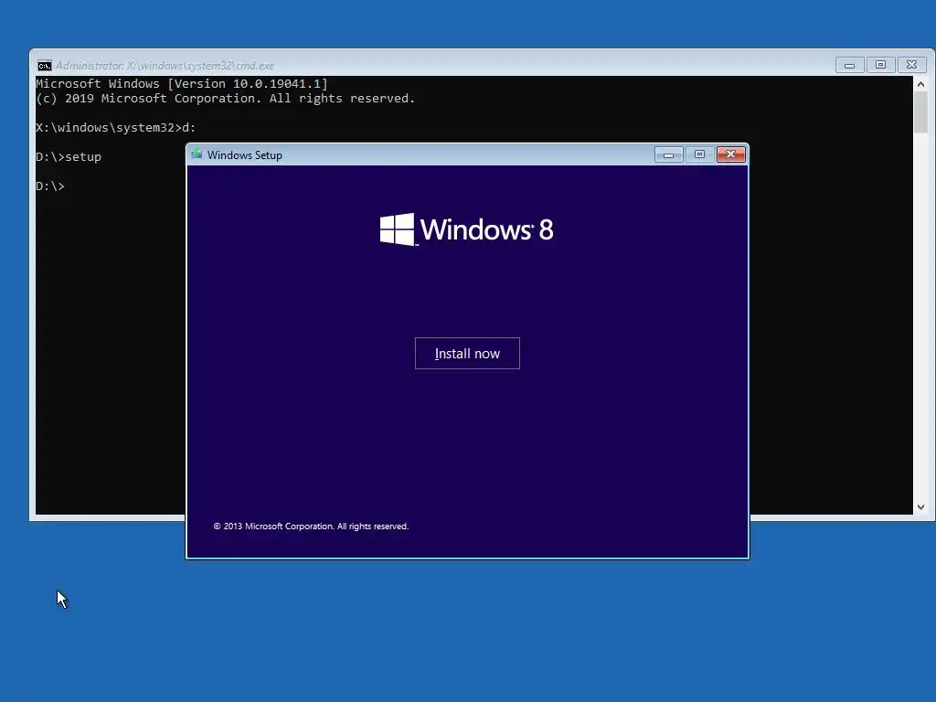Click the '(c) 2019 Microsoft Corporation' line
Screen dimensions: 936x702
226,99
